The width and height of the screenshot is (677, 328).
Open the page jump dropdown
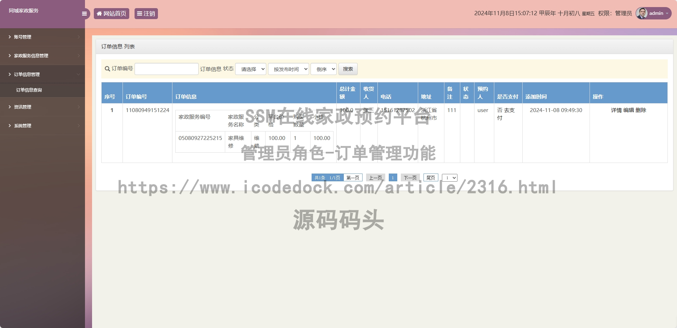pyautogui.click(x=450, y=177)
